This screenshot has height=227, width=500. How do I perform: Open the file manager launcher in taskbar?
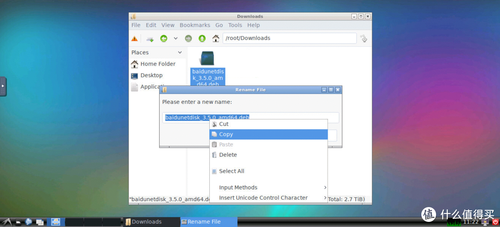coord(19,222)
